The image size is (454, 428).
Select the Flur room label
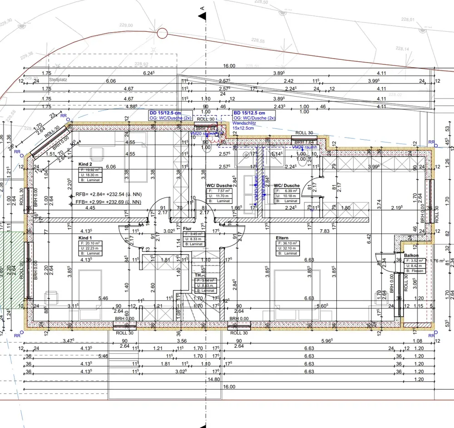[187, 229]
